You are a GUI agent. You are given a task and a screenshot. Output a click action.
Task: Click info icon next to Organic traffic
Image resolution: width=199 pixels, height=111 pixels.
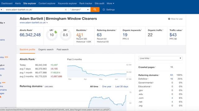[163, 30]
